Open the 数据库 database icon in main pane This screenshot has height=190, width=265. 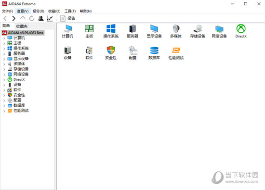(x=154, y=53)
